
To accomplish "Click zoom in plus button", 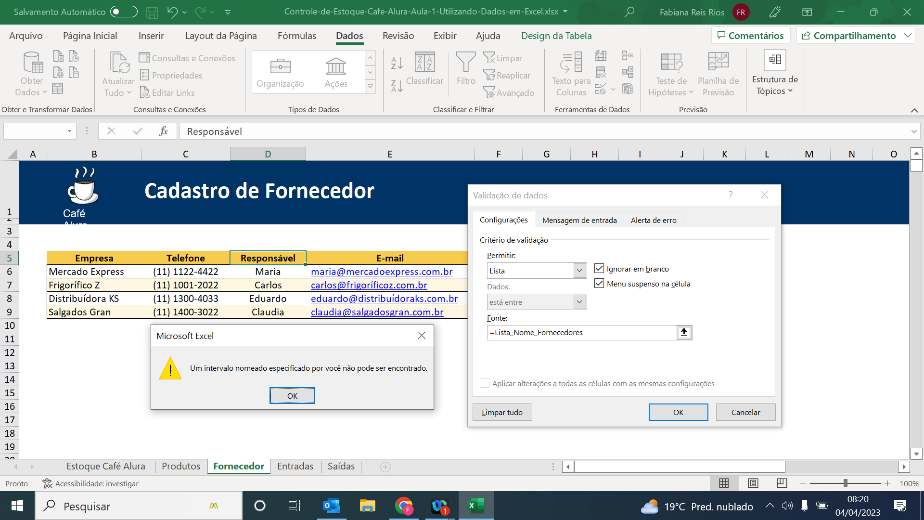I will (x=887, y=483).
